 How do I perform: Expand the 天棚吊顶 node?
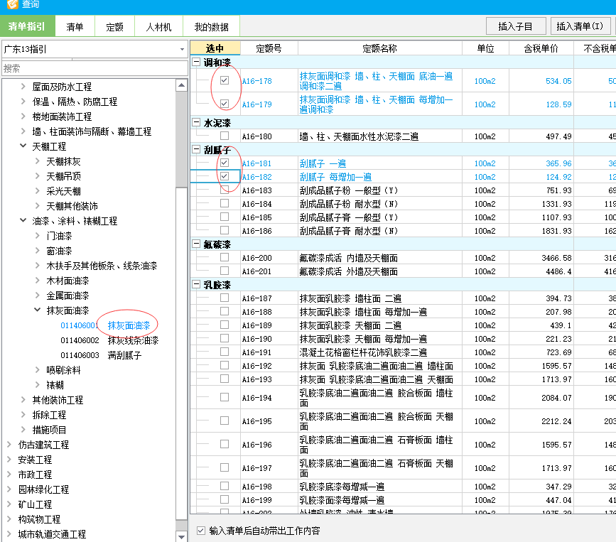[38, 176]
